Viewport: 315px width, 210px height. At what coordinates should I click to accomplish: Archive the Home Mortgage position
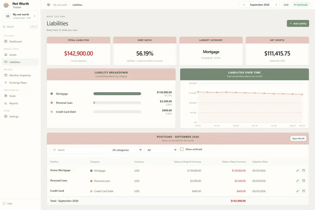[x=304, y=171]
